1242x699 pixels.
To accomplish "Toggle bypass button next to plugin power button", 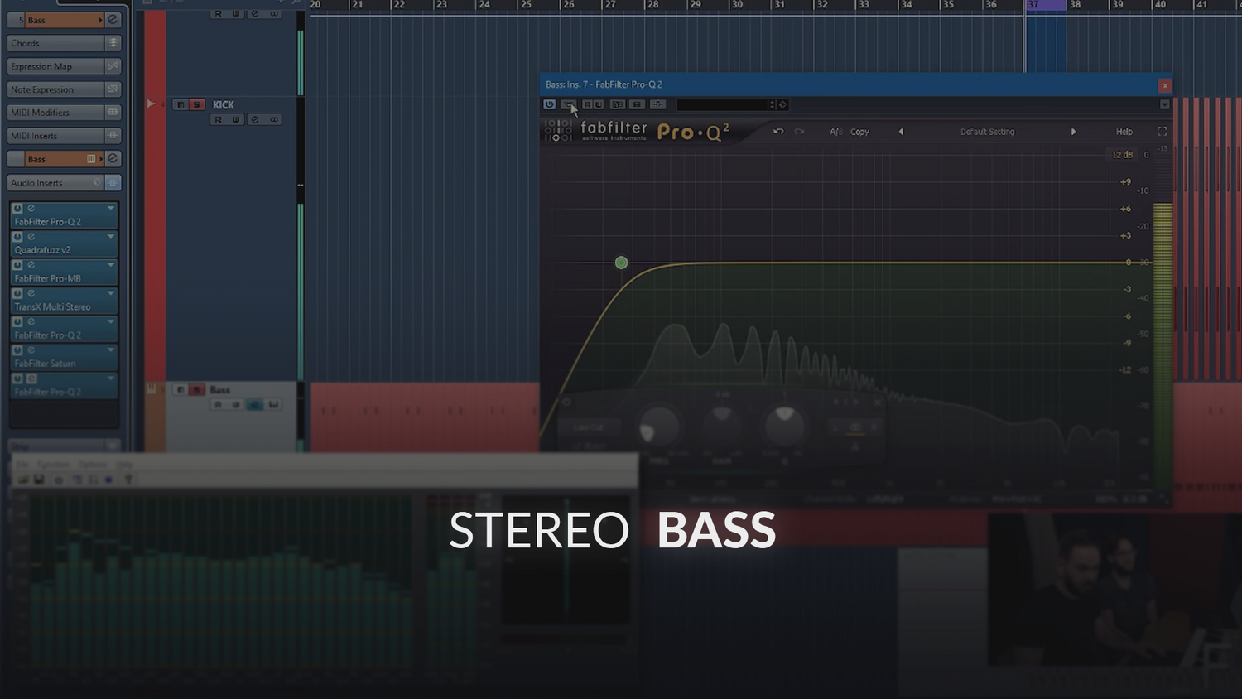I will (x=568, y=104).
